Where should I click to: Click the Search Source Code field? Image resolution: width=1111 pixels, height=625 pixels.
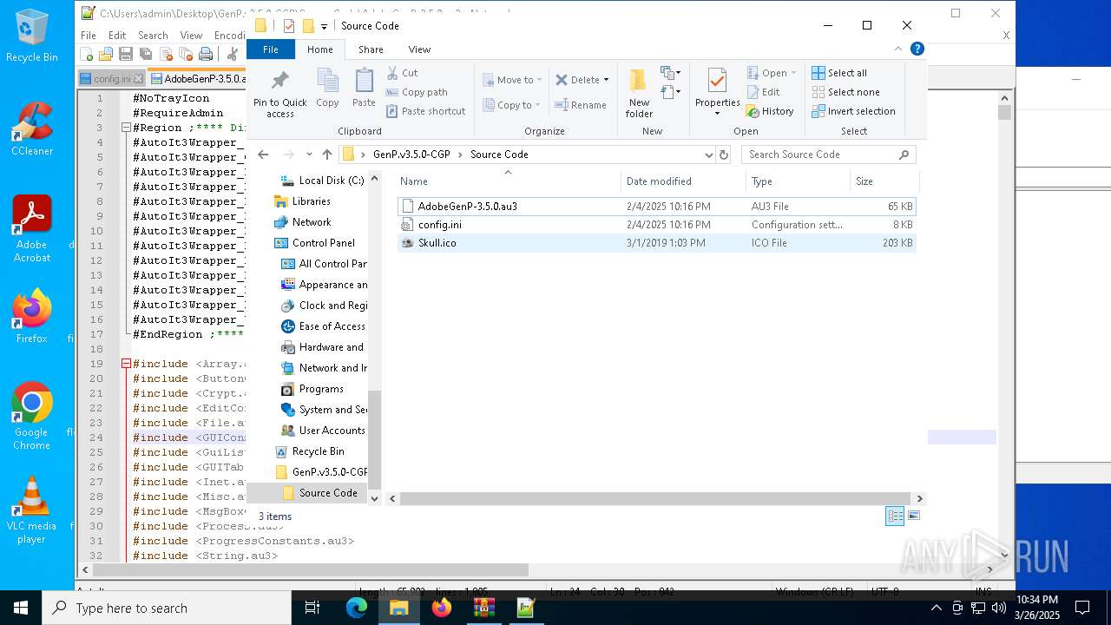pyautogui.click(x=829, y=155)
